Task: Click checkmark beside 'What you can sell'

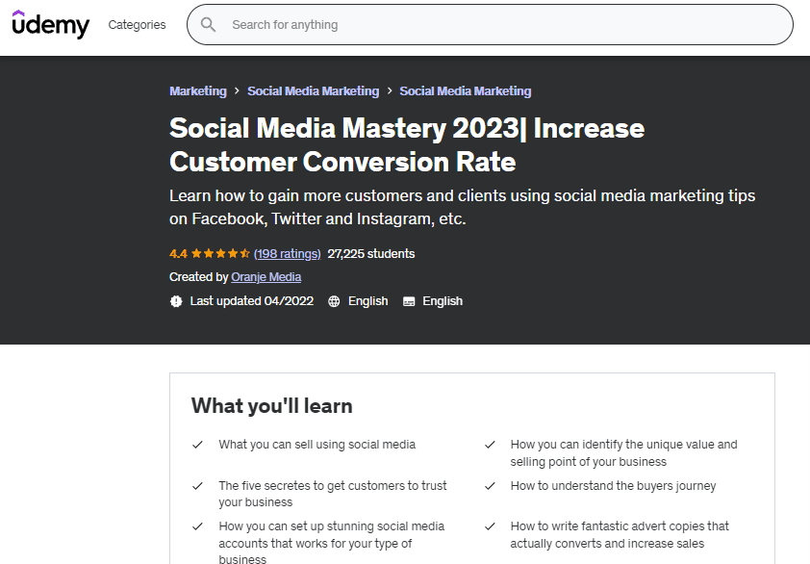Action: (197, 445)
